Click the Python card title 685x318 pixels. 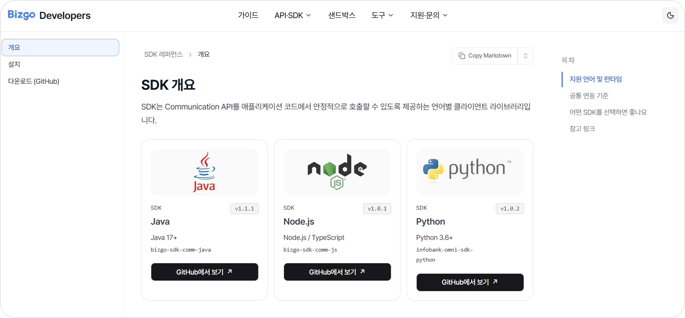tap(430, 222)
